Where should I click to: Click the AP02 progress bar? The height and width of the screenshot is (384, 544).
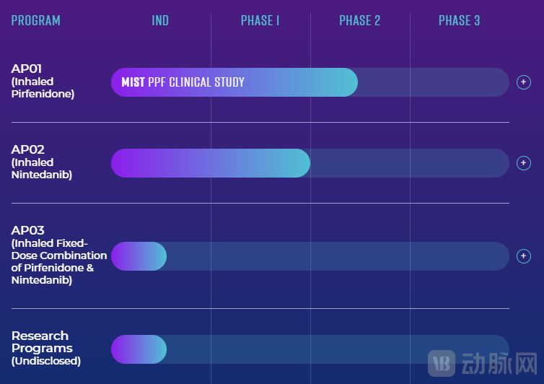pyautogui.click(x=210, y=163)
